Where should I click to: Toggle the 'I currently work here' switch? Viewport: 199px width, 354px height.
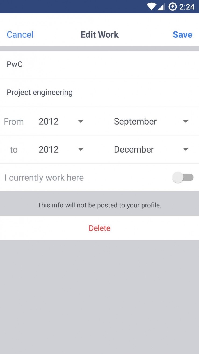(183, 178)
